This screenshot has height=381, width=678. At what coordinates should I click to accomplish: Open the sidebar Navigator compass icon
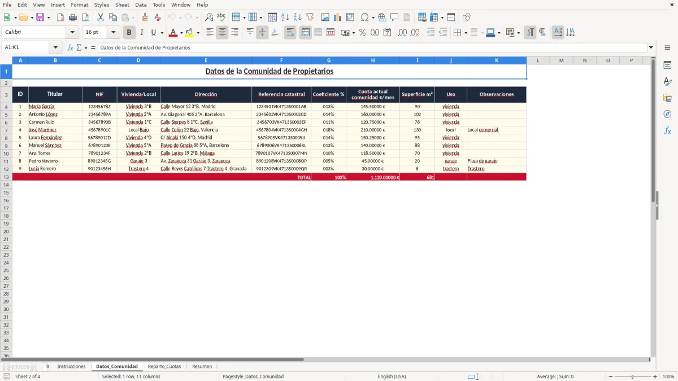pos(667,115)
